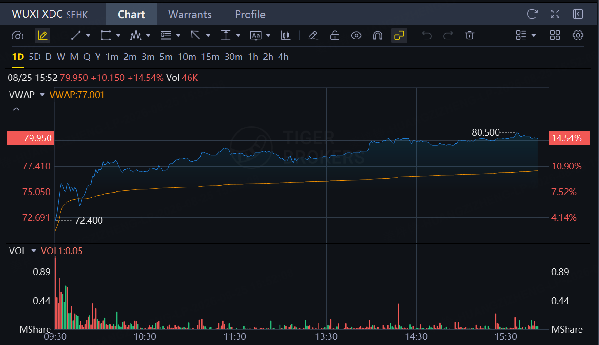Click the edit drawing style icon
Image resolution: width=599 pixels, height=345 pixels.
[x=313, y=36]
